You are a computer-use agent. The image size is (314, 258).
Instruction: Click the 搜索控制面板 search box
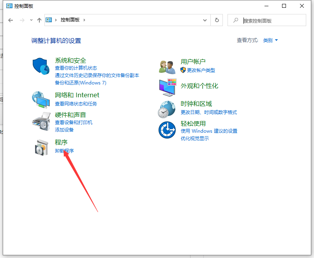coord(273,21)
